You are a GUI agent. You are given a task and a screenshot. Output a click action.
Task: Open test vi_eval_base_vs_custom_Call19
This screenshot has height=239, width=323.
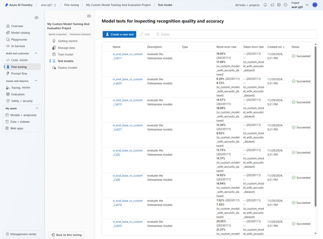127,102
